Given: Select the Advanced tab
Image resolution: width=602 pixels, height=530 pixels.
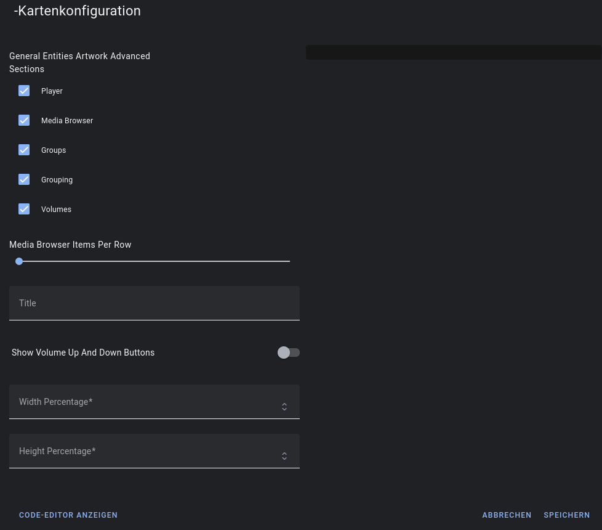Looking at the screenshot, I should [130, 56].
